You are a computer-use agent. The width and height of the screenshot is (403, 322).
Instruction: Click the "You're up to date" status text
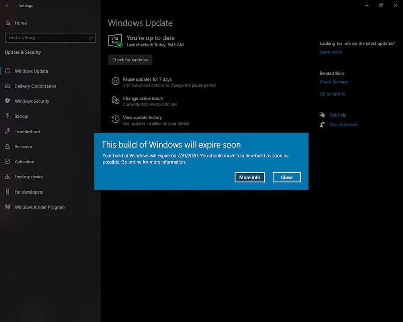151,38
